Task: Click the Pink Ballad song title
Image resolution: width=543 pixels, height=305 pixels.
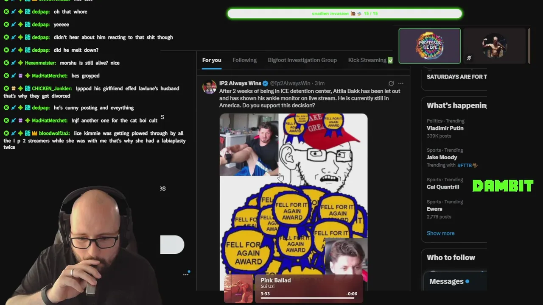Action: pos(276,280)
